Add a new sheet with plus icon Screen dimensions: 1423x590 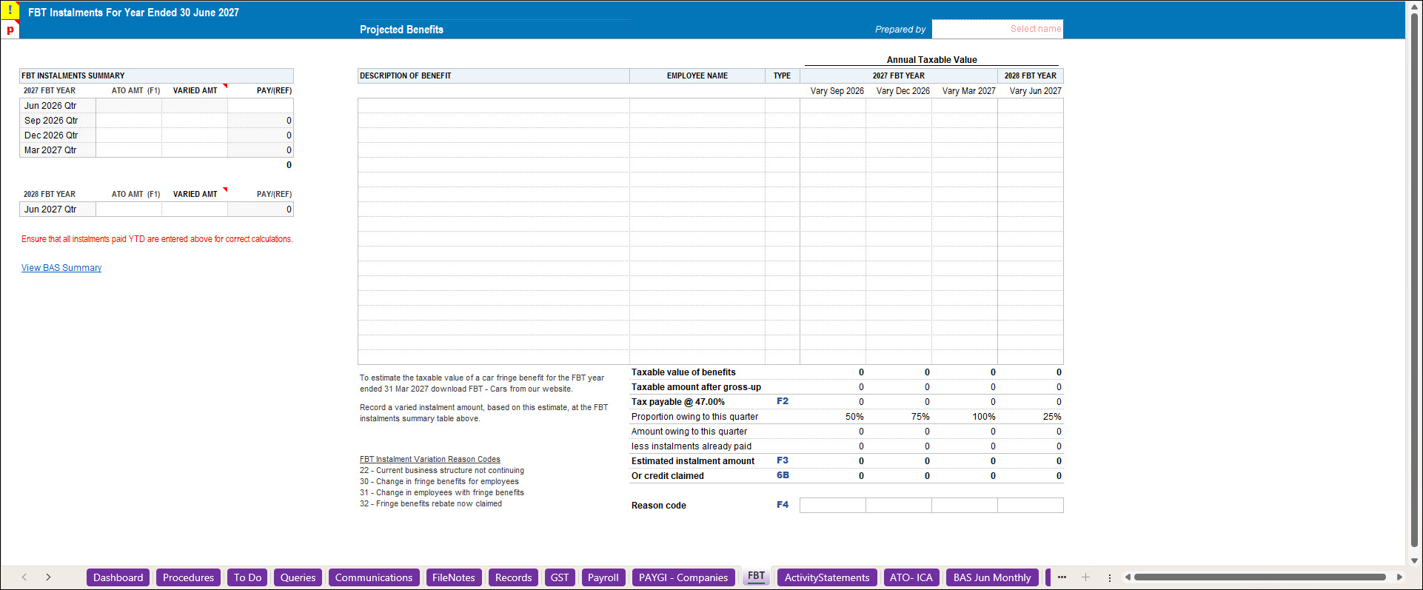1085,577
